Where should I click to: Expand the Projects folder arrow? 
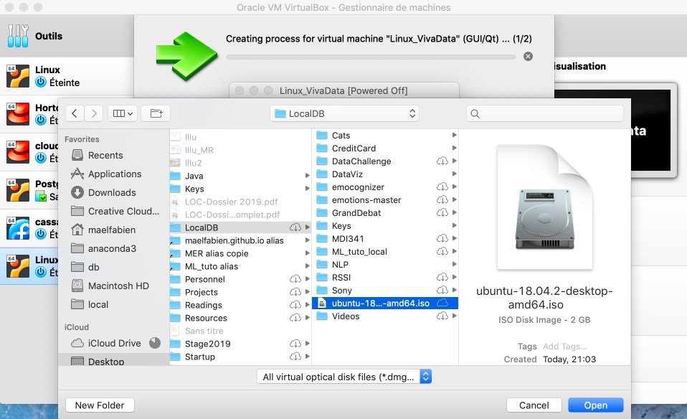307,292
